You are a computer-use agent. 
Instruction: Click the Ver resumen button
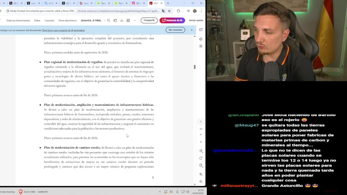tap(175, 30)
